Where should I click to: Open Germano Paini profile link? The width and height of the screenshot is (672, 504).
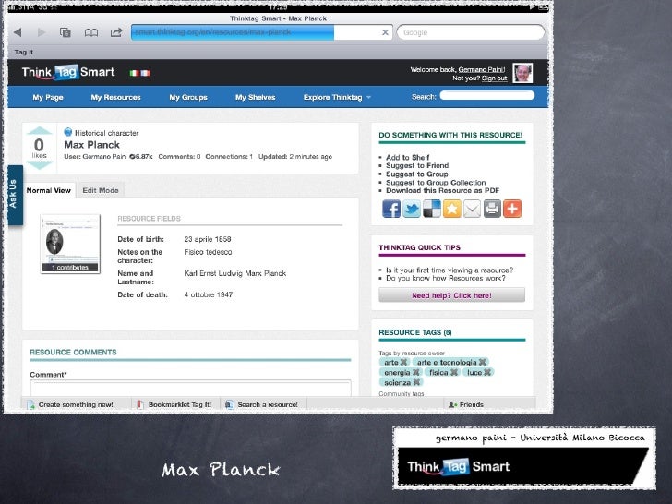tap(481, 69)
